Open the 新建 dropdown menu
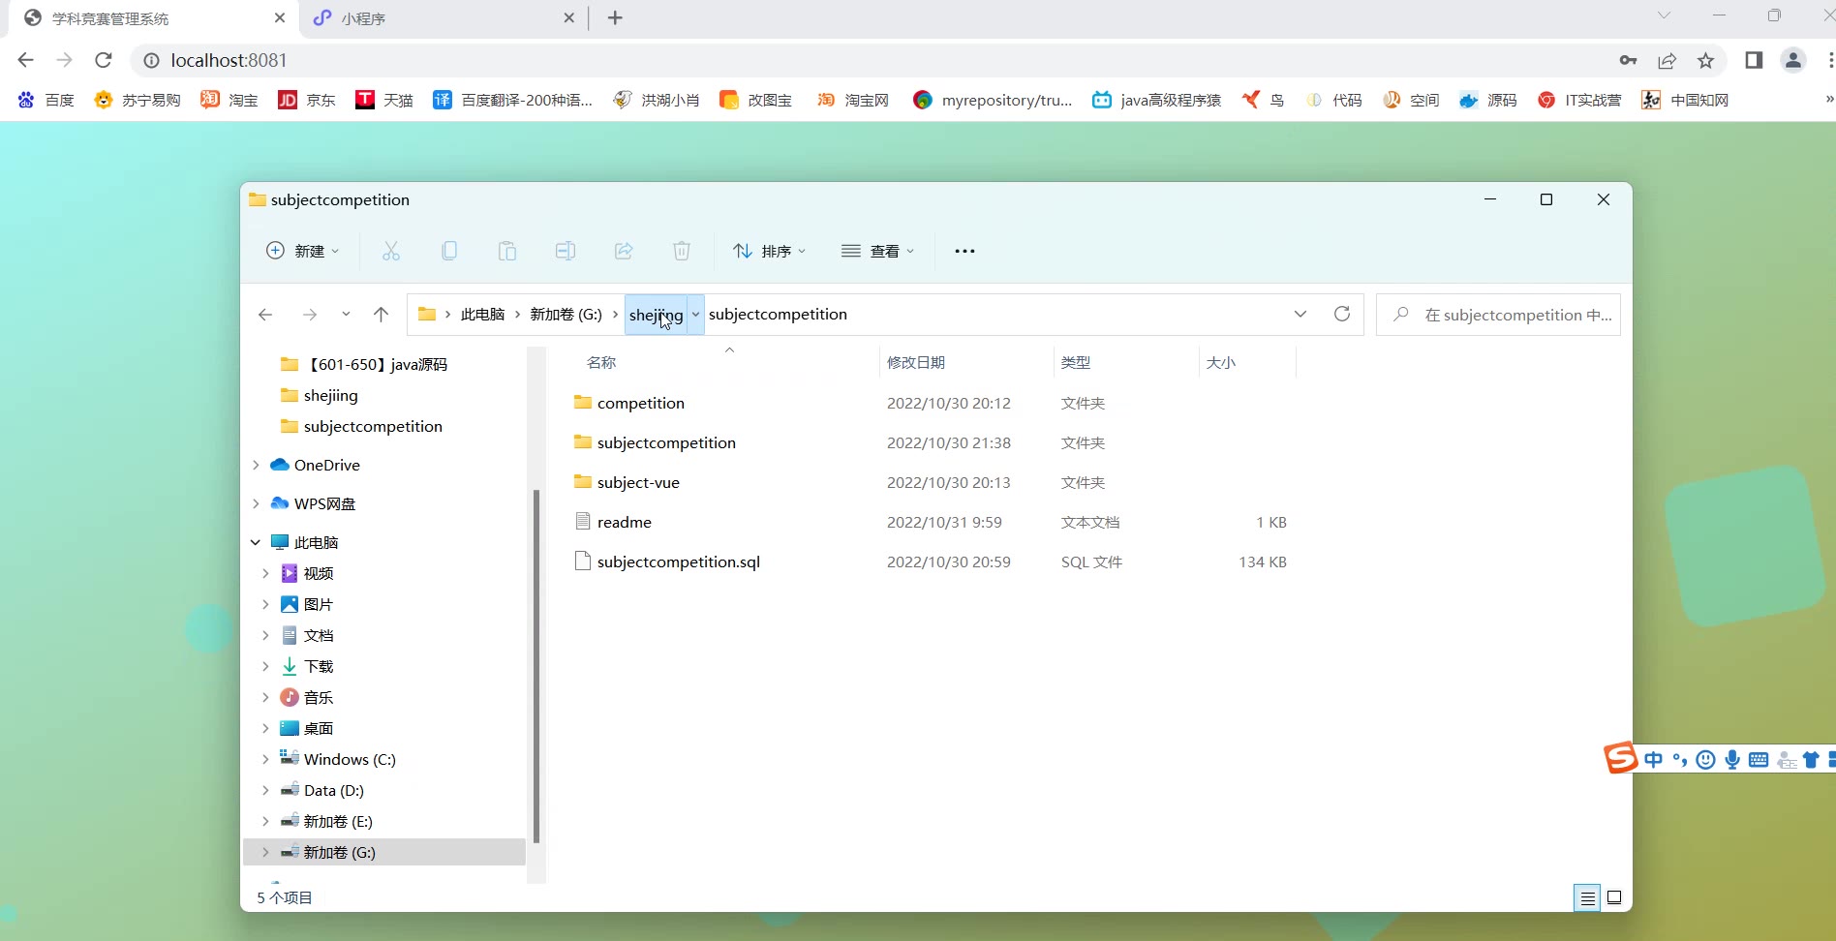The width and height of the screenshot is (1836, 941). coord(303,252)
